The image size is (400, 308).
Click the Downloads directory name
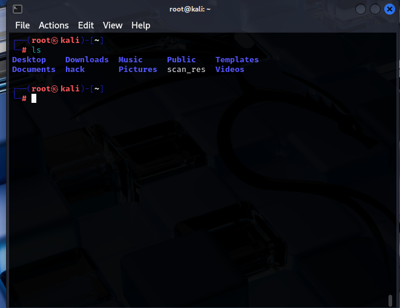[x=87, y=60]
